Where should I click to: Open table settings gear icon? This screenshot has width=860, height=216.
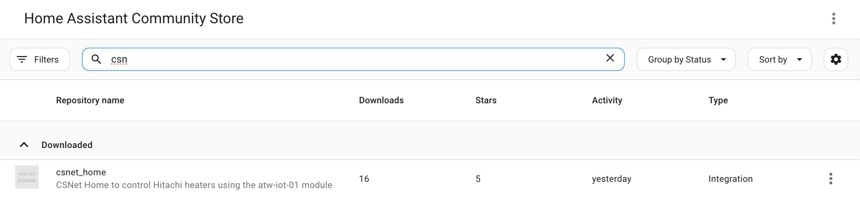point(836,59)
